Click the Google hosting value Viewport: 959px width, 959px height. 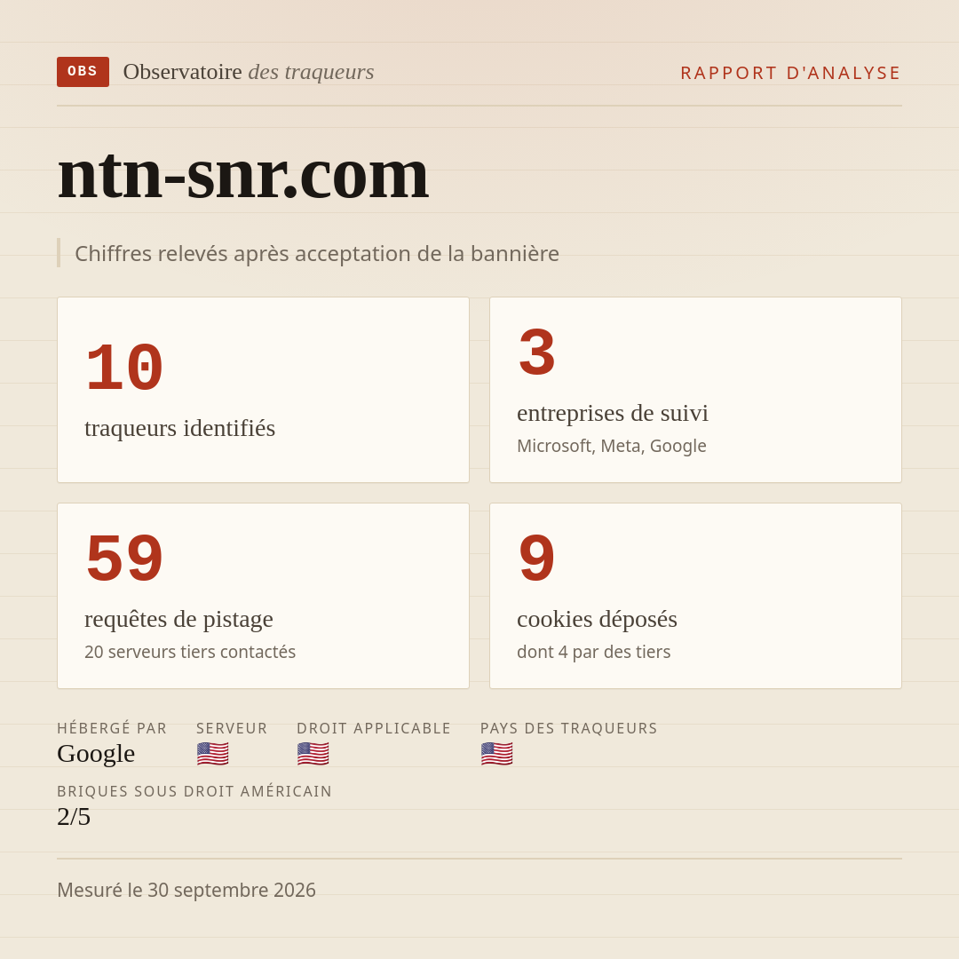(96, 754)
